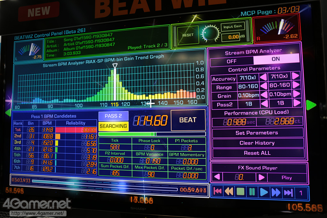The height and width of the screenshot is (218, 327).
Task: Click the yellow SEARCHING indicator
Action: [113, 126]
